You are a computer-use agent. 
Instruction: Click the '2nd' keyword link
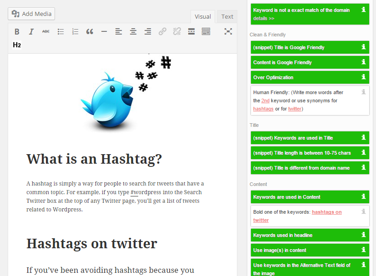tap(265, 100)
